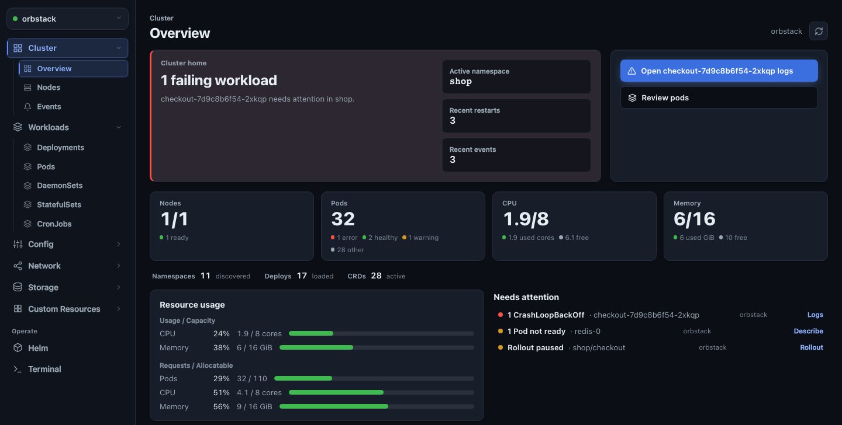This screenshot has height=425, width=842.
Task: Expand the Custom Resources section chevron
Action: pos(119,309)
